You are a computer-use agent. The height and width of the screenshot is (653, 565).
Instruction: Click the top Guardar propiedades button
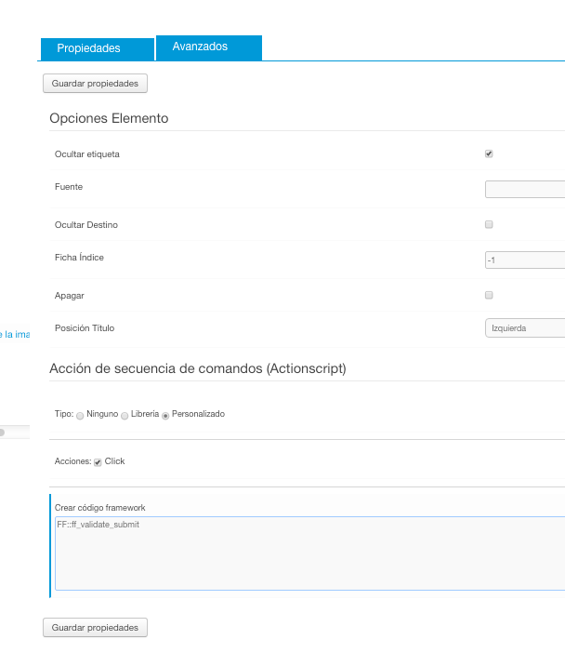[96, 84]
